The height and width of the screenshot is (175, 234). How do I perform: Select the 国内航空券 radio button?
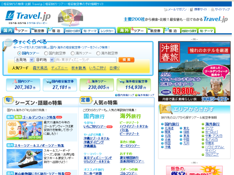46,53
